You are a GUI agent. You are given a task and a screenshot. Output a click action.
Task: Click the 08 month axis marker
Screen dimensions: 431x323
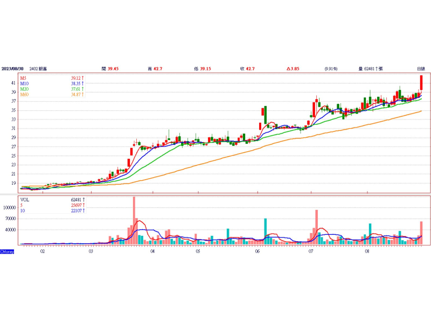click(367, 251)
